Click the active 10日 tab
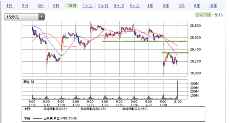Viewport: 229px width, 123px height. 72,6
